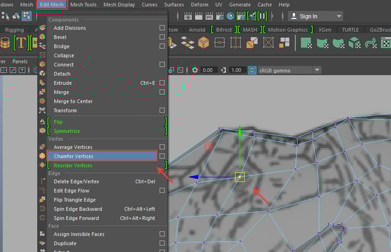391x252 pixels.
Task: Open the sRGB gamma view transform dropdown
Action: (x=289, y=71)
